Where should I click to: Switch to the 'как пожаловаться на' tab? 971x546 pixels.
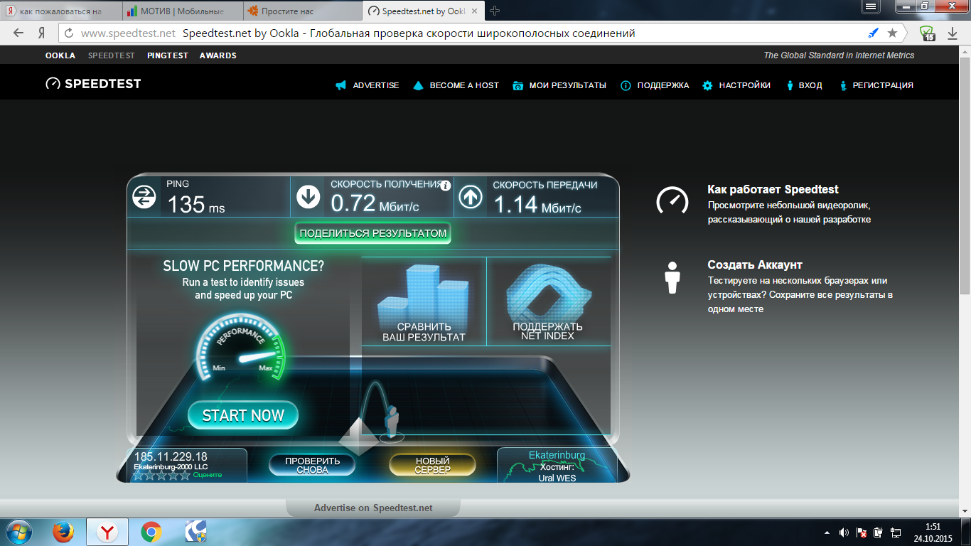click(61, 11)
